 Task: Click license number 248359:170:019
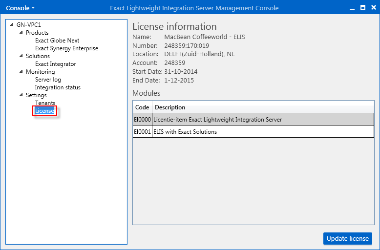pos(187,45)
